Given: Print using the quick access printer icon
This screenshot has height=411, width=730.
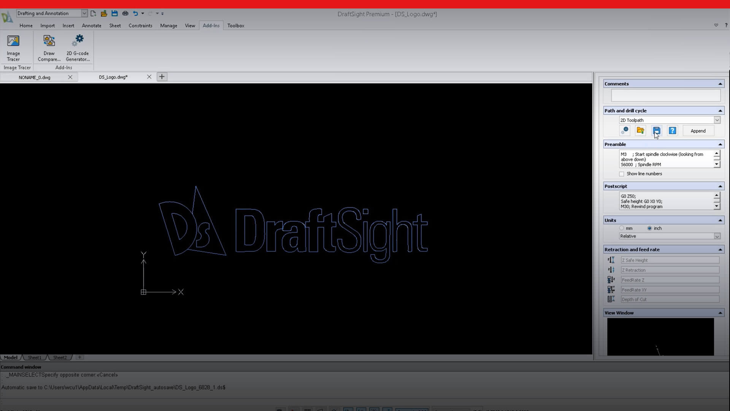Looking at the screenshot, I should point(125,13).
